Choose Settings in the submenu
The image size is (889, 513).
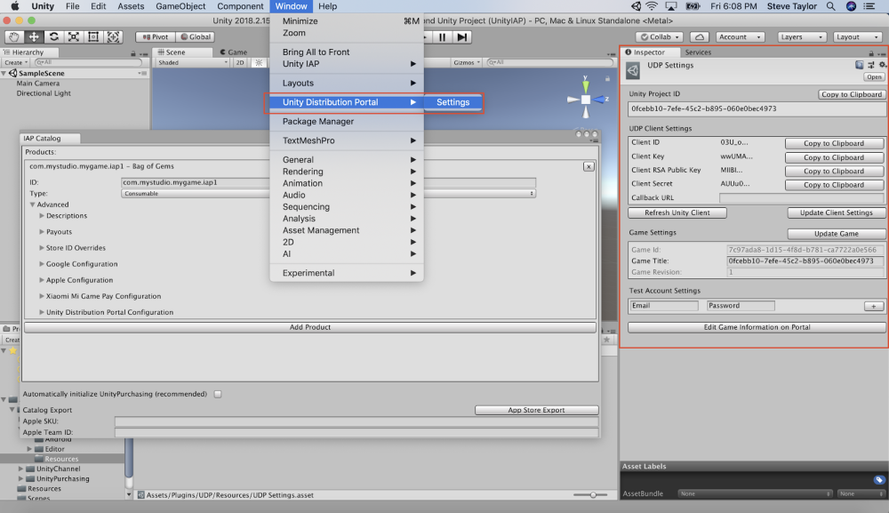click(453, 102)
